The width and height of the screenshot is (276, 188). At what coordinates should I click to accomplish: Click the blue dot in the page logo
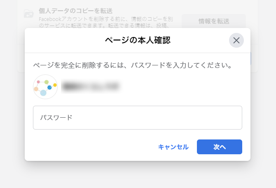click(x=49, y=87)
